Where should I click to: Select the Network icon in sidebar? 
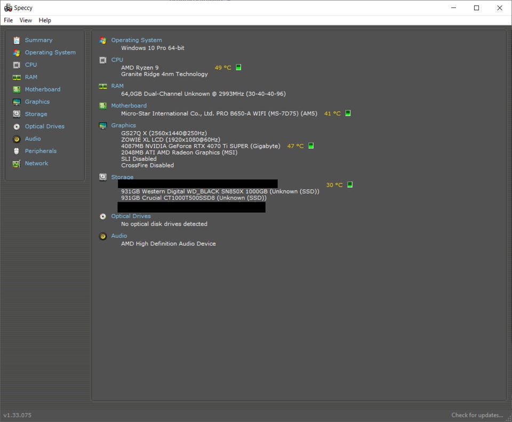pos(17,163)
